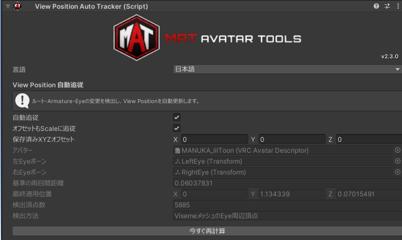Click the アバター label
The width and height of the screenshot is (402, 240).
click(22, 150)
